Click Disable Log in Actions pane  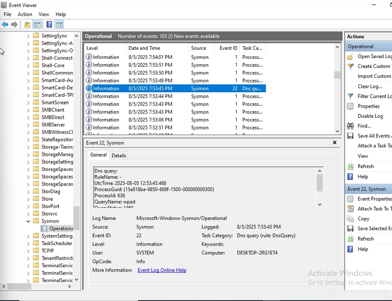(370, 116)
